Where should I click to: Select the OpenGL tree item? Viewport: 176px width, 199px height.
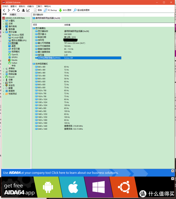(13, 54)
